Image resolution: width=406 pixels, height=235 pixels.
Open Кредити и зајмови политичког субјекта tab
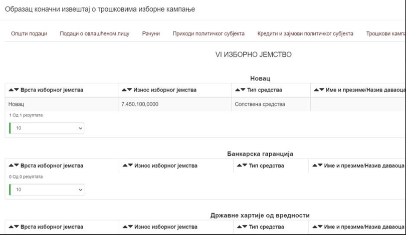[305, 33]
